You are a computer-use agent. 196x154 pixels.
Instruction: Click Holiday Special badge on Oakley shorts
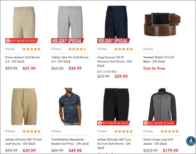coord(68,41)
